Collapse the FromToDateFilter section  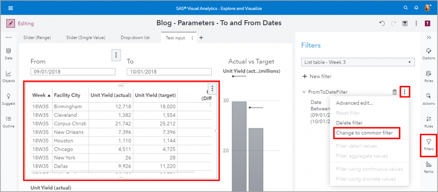pyautogui.click(x=304, y=92)
